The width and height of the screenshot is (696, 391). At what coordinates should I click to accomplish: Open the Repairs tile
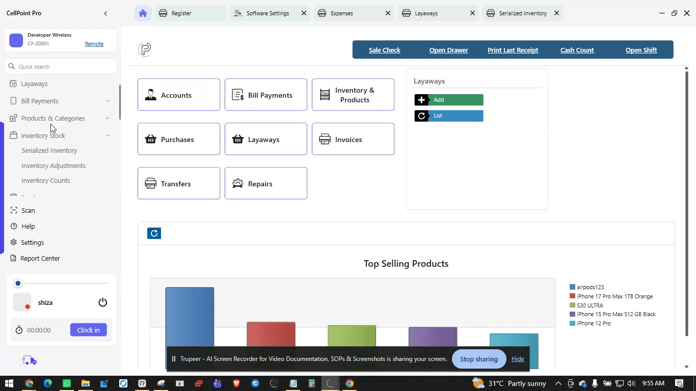tap(266, 183)
